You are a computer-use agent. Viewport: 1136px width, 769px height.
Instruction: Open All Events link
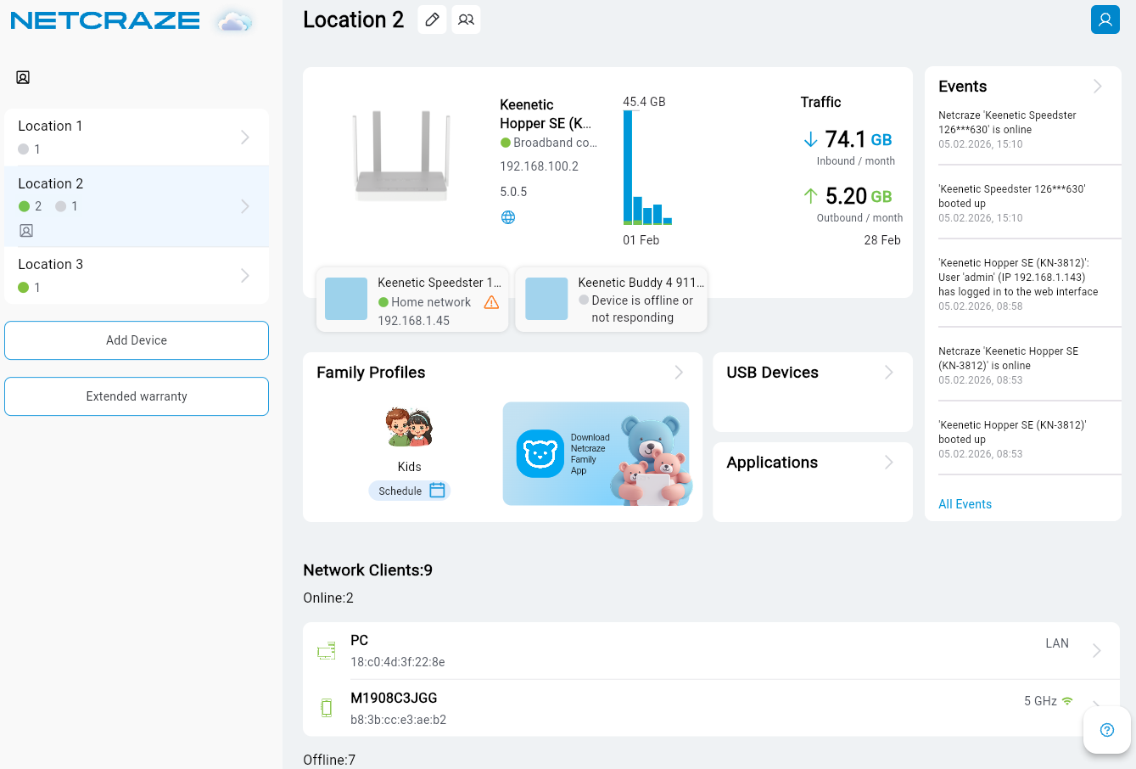coord(965,503)
